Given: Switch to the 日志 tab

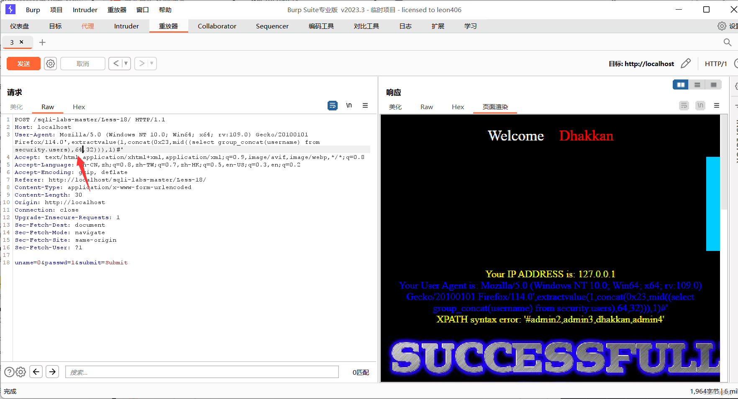Looking at the screenshot, I should pos(405,26).
